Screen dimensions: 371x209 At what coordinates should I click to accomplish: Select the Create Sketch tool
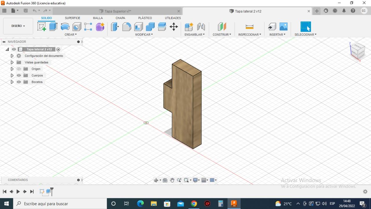(x=42, y=27)
